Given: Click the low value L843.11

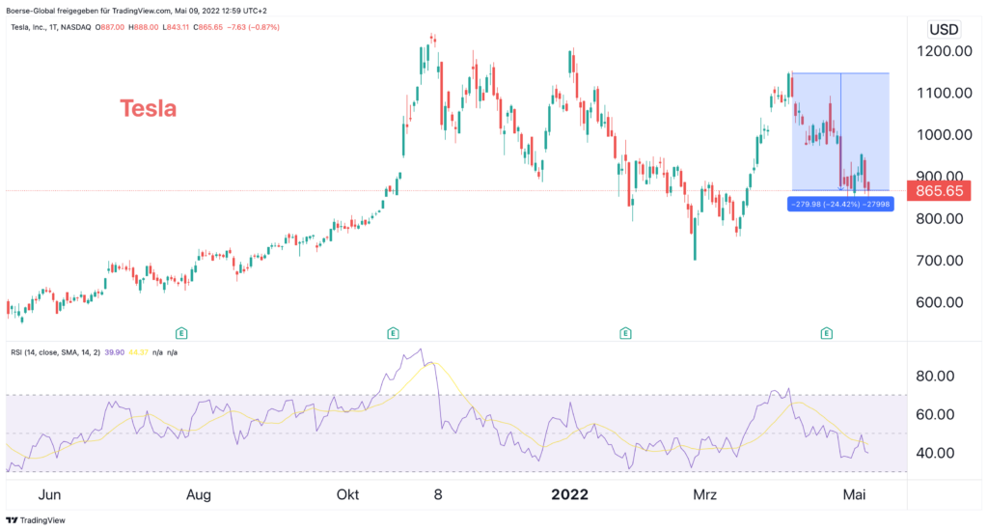Looking at the screenshot, I should [x=176, y=27].
